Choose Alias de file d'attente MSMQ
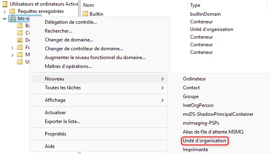Image resolution: width=270 pixels, height=154 pixels. tap(213, 132)
